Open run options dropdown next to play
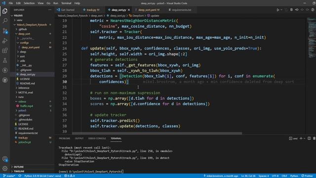The height and width of the screenshot is (178, 316). (281, 10)
